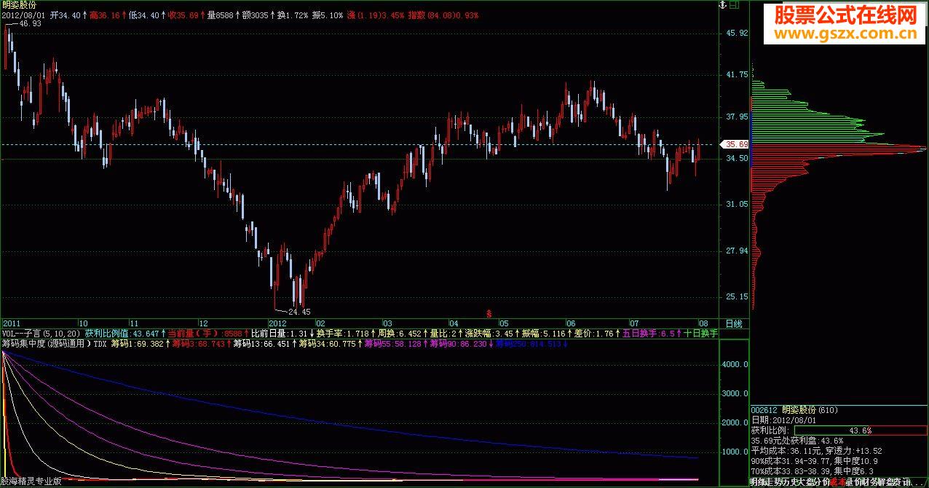This screenshot has height=488, width=929.
Task: Click the green 十日换手 label
Action: pos(700,333)
